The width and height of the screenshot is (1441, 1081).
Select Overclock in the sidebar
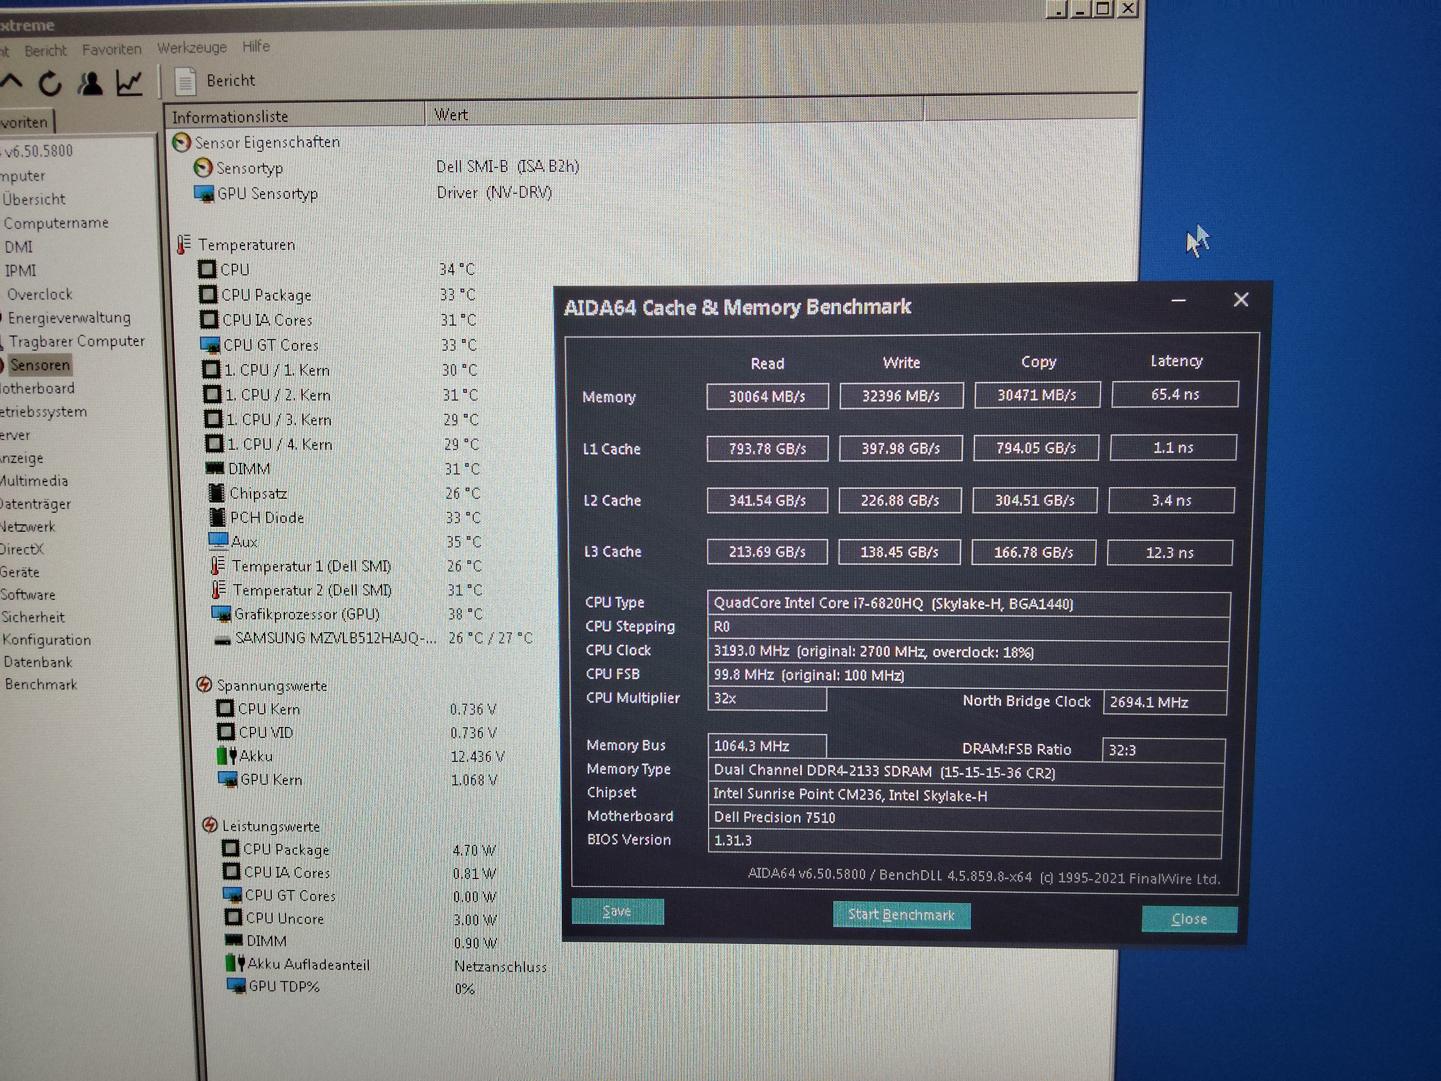(x=40, y=295)
